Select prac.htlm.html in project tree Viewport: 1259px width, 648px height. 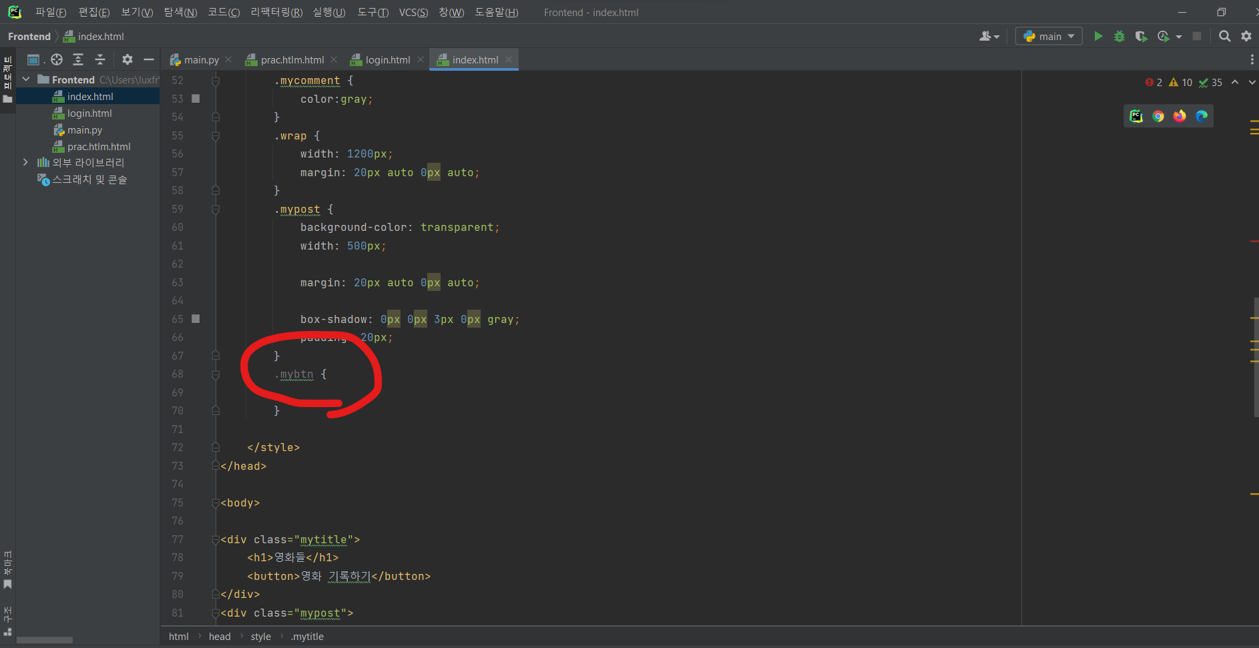coord(99,146)
